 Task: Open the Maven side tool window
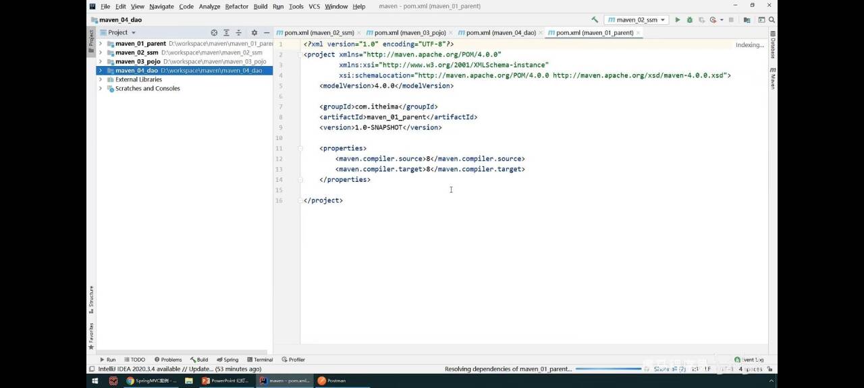(773, 78)
